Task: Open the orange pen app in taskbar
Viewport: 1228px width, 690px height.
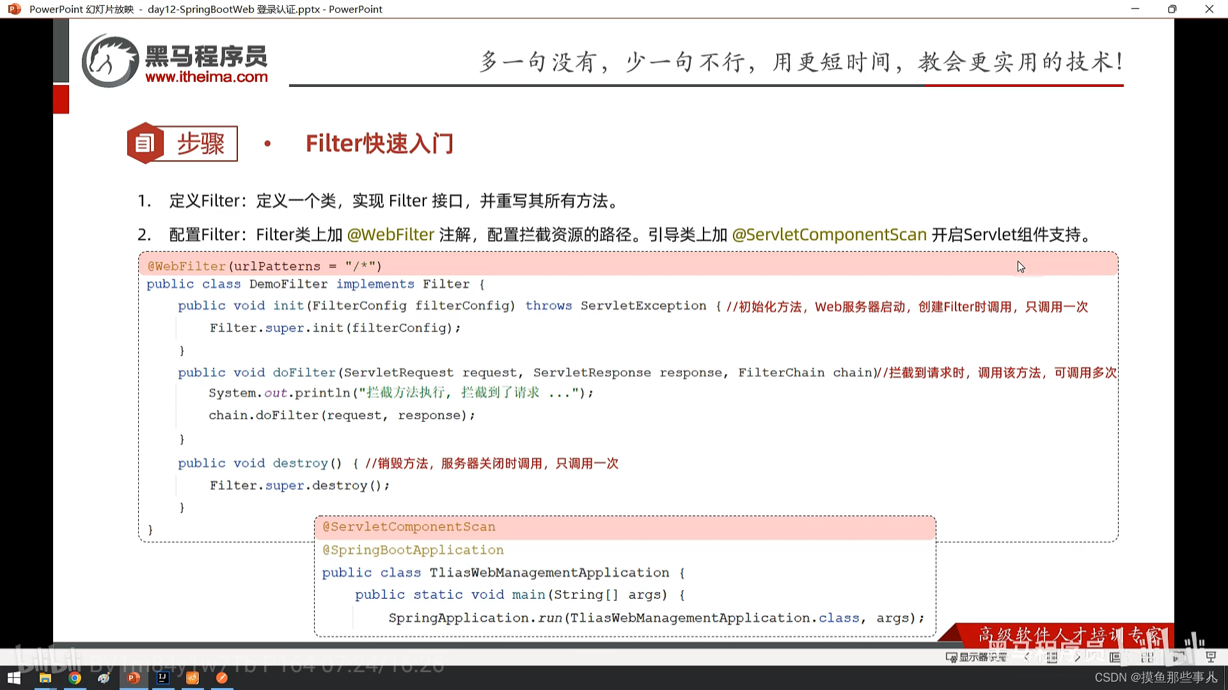Action: tap(222, 678)
